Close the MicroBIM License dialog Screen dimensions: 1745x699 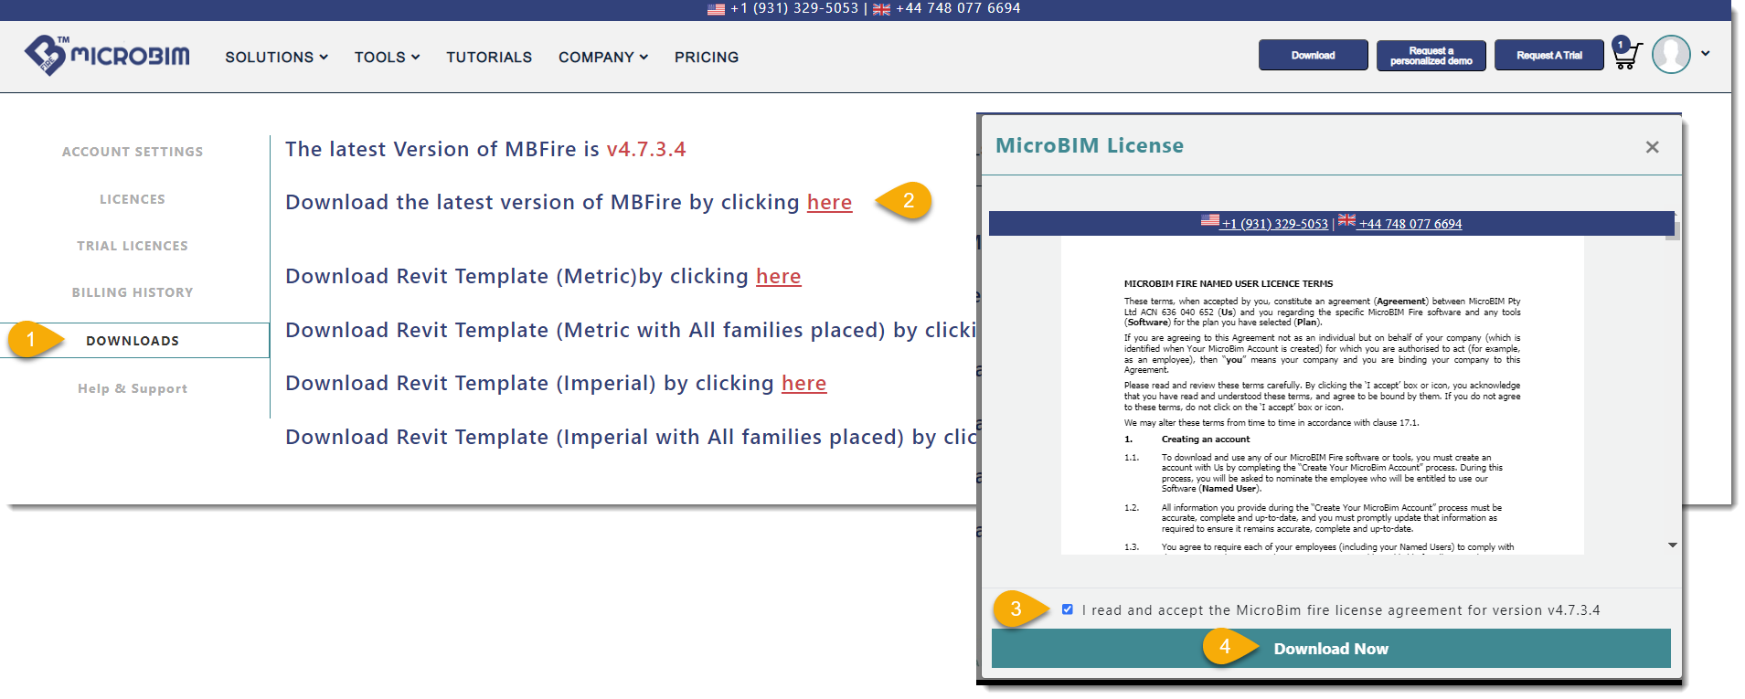(x=1652, y=147)
